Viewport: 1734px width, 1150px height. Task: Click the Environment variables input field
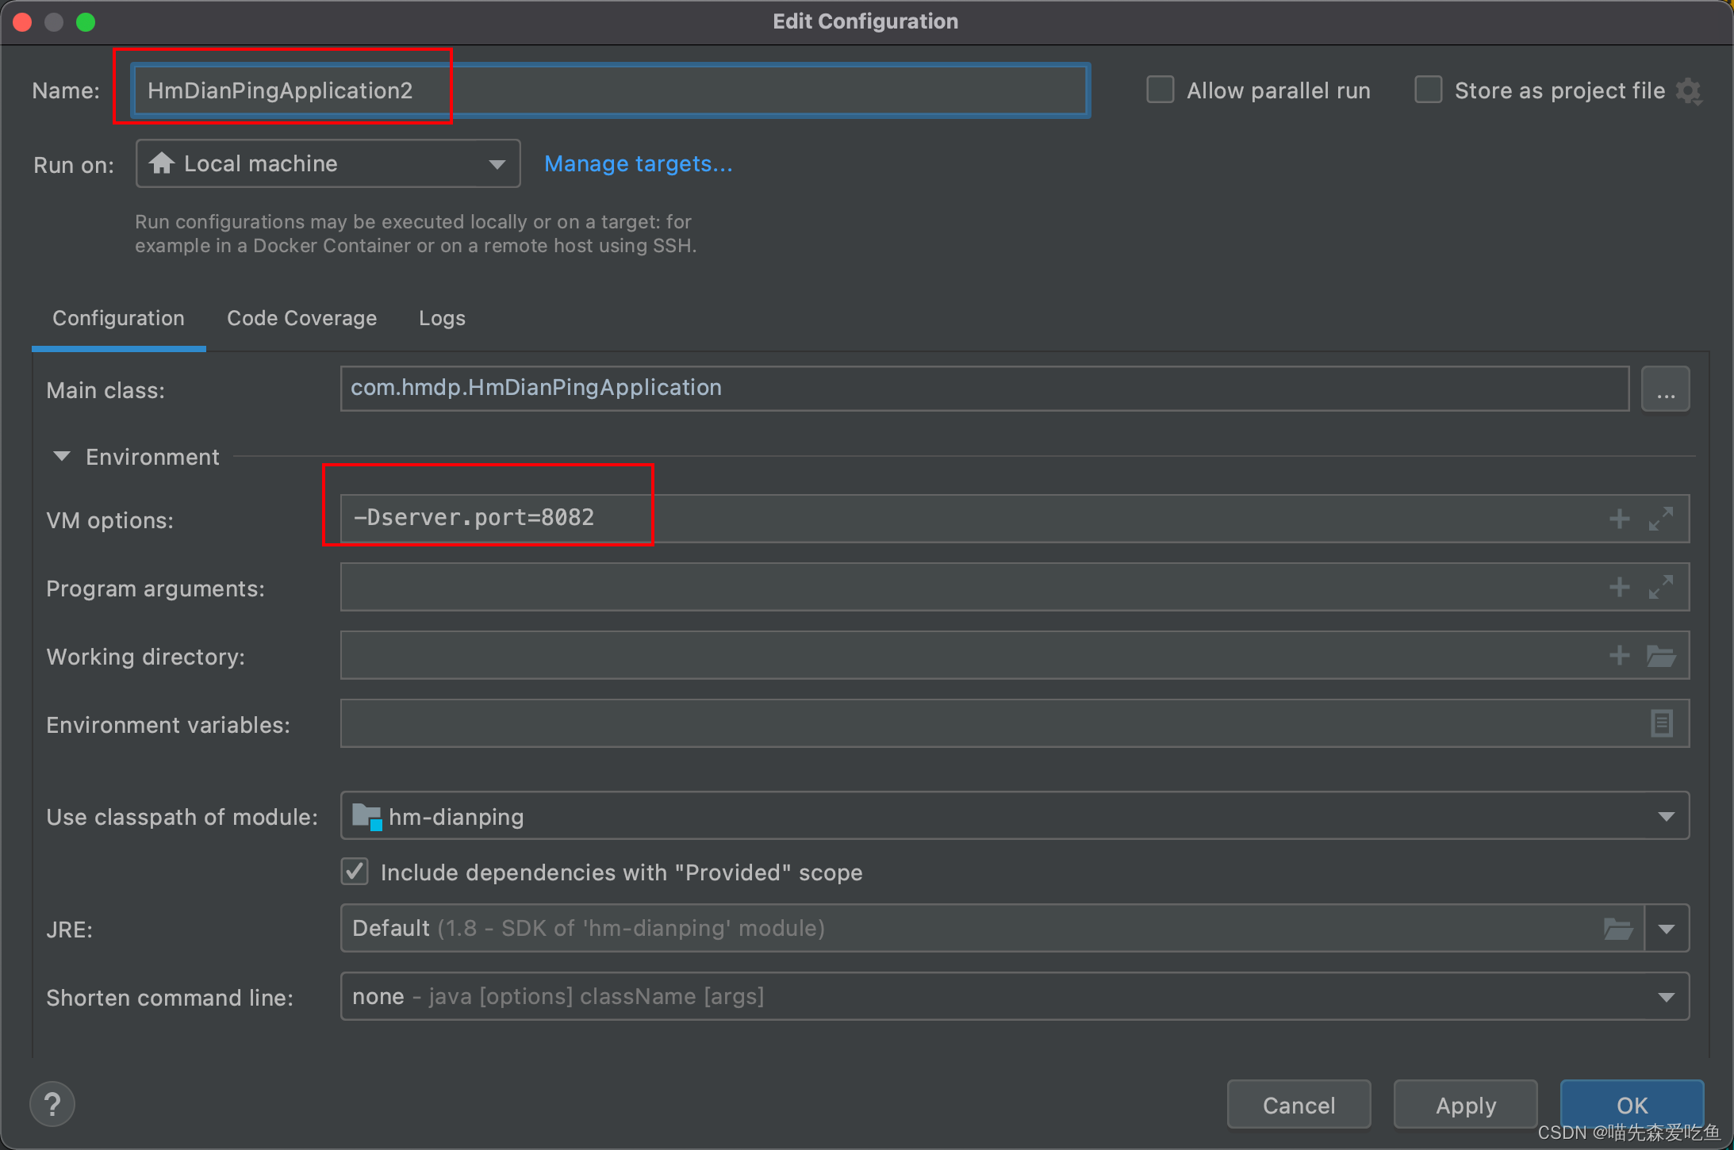pyautogui.click(x=1015, y=723)
